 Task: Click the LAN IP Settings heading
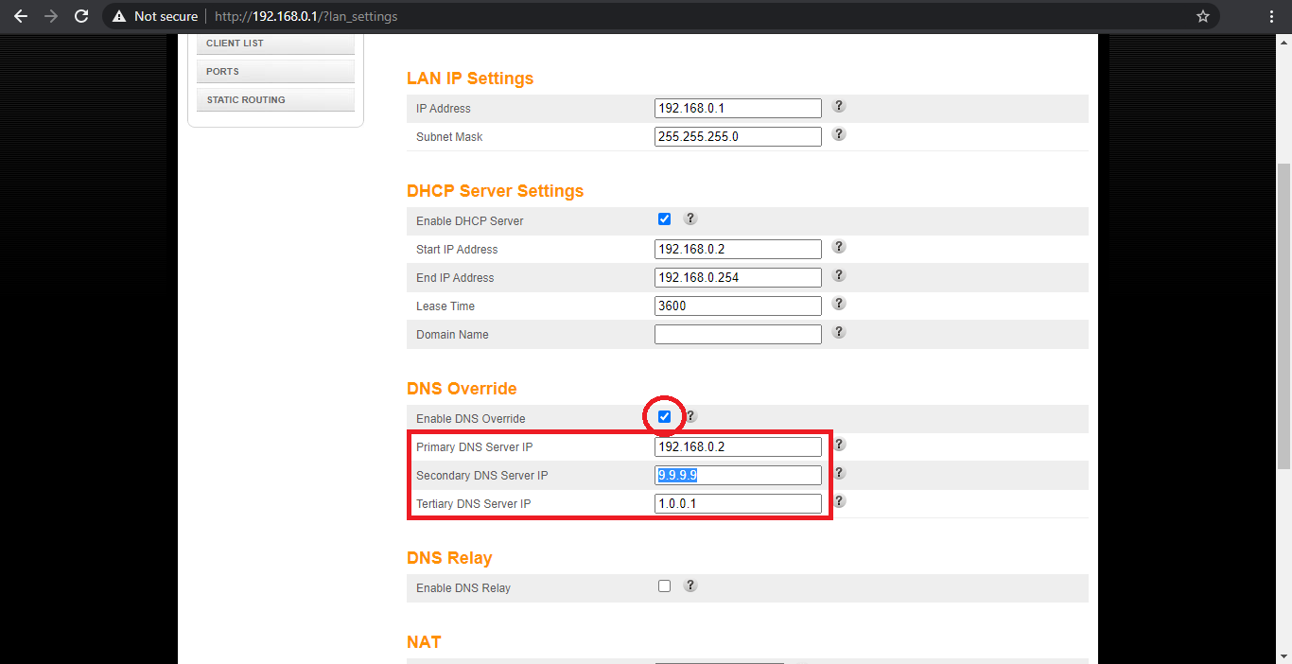point(470,79)
